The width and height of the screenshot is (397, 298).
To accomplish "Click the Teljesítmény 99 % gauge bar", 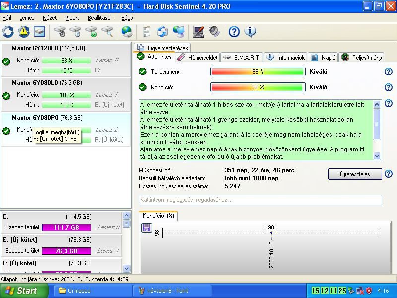I will [x=258, y=72].
